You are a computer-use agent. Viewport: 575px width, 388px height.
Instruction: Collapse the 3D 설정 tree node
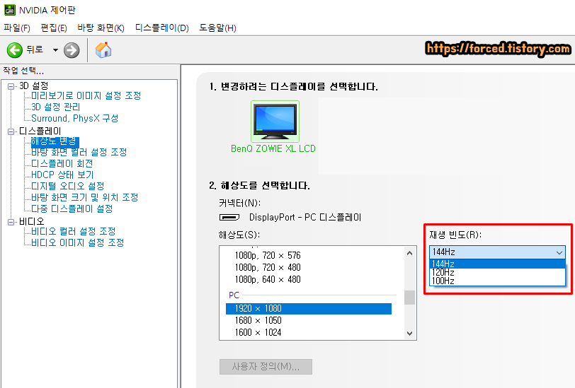click(x=11, y=86)
